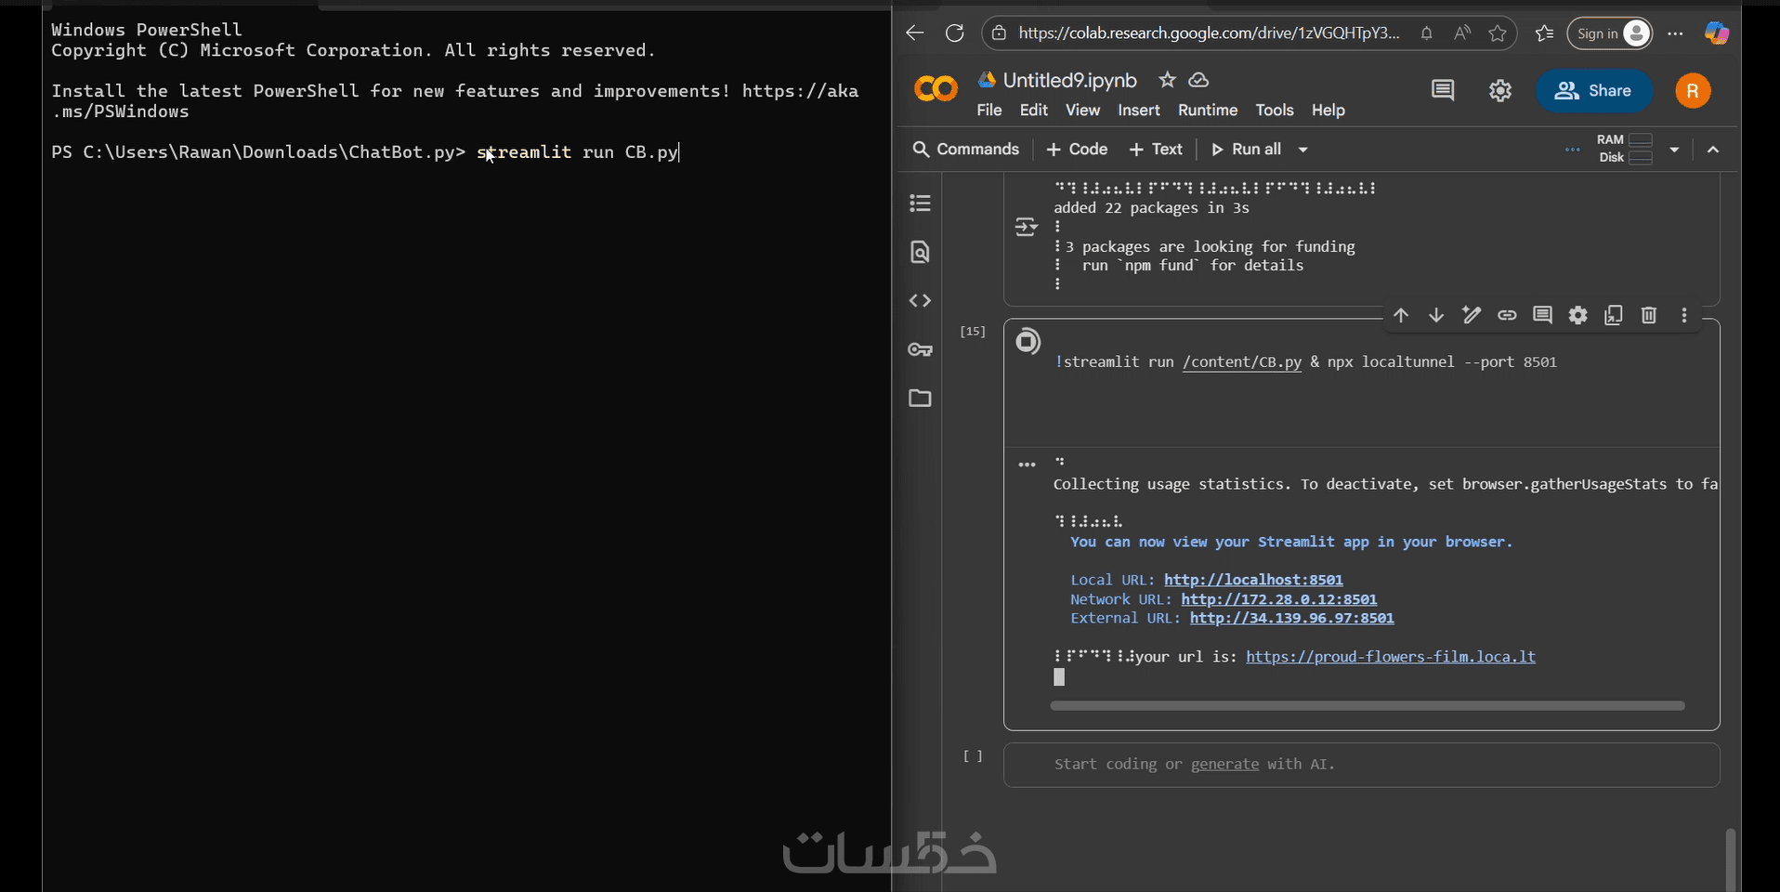The width and height of the screenshot is (1780, 892).
Task: Copy link to the cell
Action: [1507, 315]
